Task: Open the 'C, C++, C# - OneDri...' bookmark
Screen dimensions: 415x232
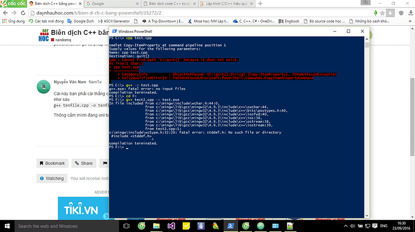Action: pyautogui.click(x=254, y=21)
